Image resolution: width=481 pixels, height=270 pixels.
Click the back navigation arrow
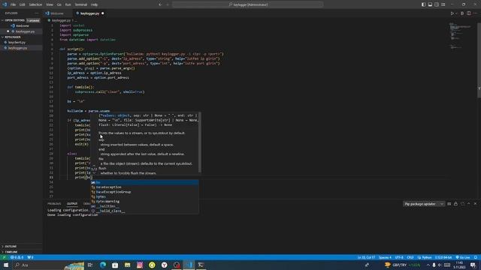tap(160, 4)
